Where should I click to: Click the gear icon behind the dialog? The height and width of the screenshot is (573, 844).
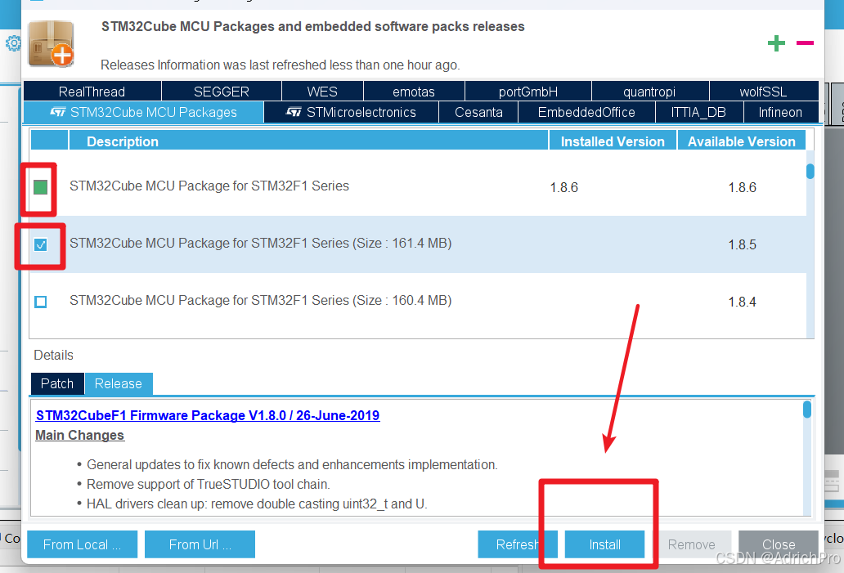12,43
